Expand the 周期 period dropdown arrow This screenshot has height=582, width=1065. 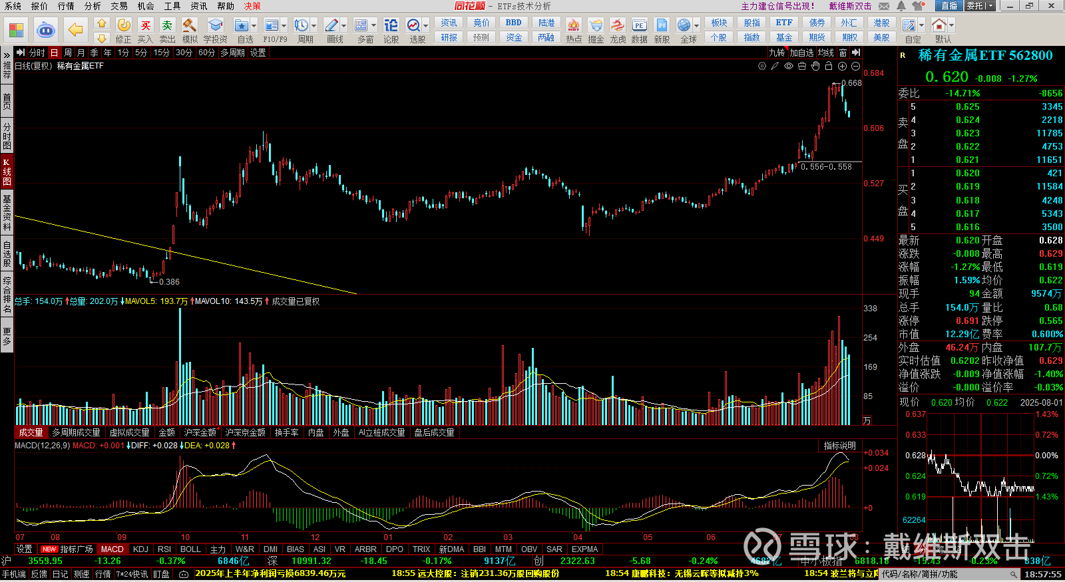click(x=314, y=26)
